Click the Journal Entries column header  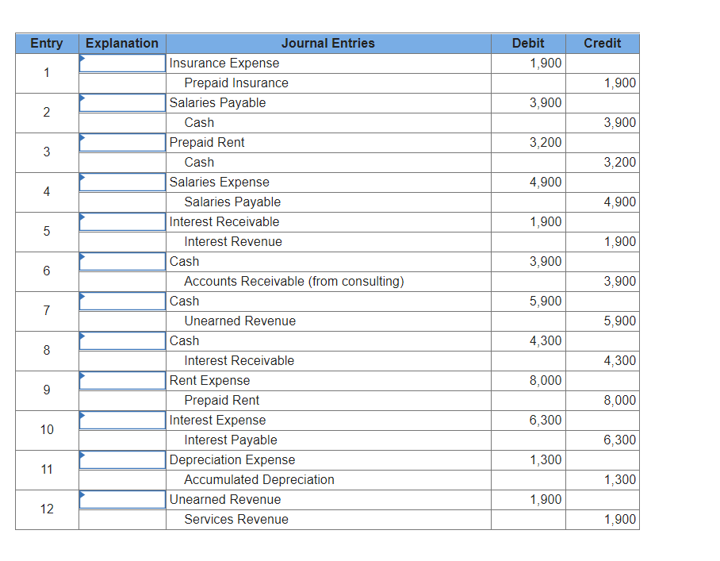point(328,43)
